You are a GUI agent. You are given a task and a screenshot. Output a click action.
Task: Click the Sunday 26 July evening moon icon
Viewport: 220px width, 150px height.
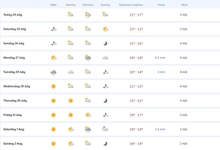click(x=105, y=43)
